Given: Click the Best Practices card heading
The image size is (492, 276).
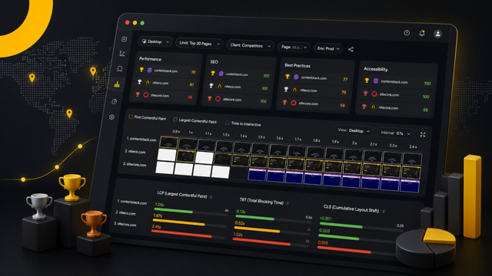Looking at the screenshot, I should click(x=298, y=65).
